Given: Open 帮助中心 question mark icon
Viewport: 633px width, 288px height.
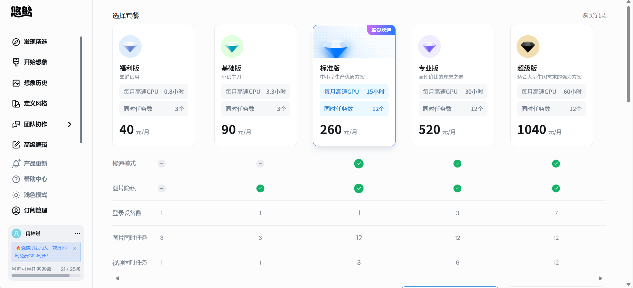Looking at the screenshot, I should tap(16, 179).
